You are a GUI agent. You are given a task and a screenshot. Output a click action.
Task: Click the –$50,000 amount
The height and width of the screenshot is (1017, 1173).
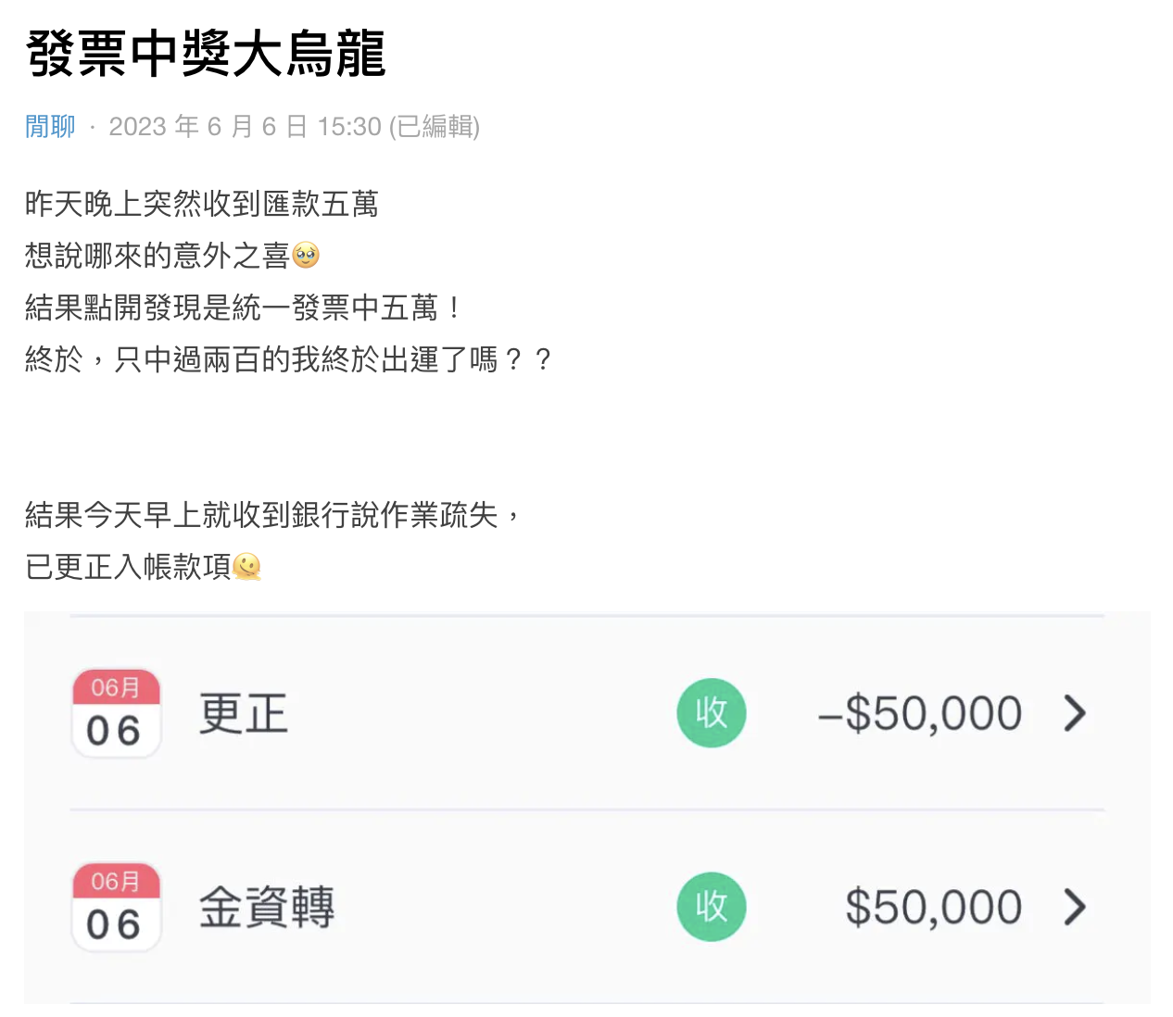(920, 714)
